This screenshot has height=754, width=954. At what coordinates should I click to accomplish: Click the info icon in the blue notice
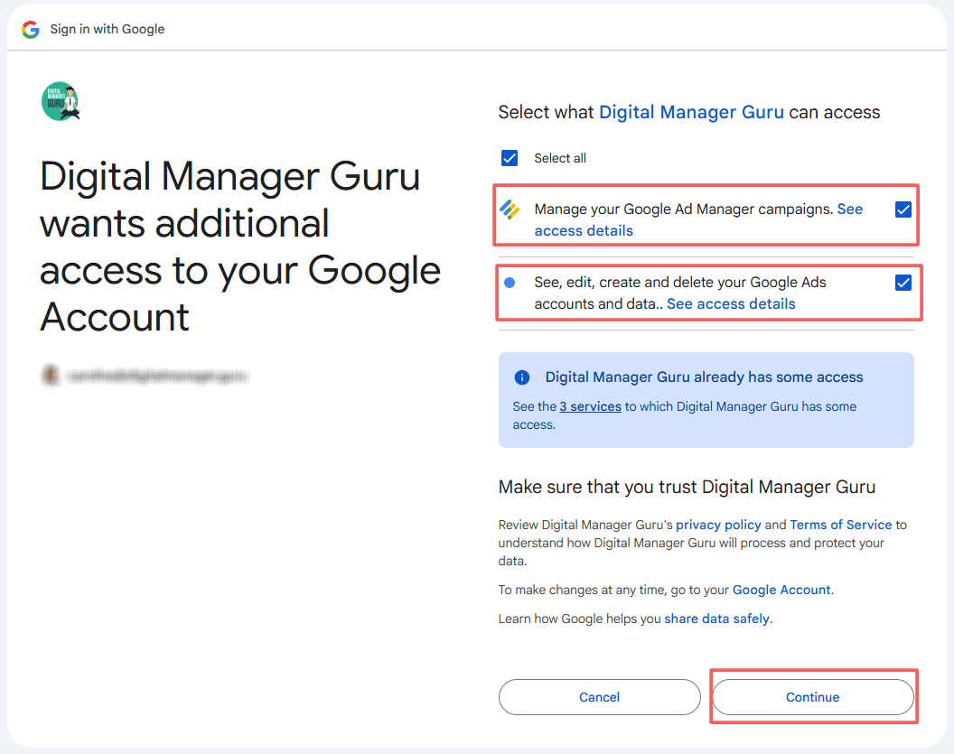coord(522,377)
